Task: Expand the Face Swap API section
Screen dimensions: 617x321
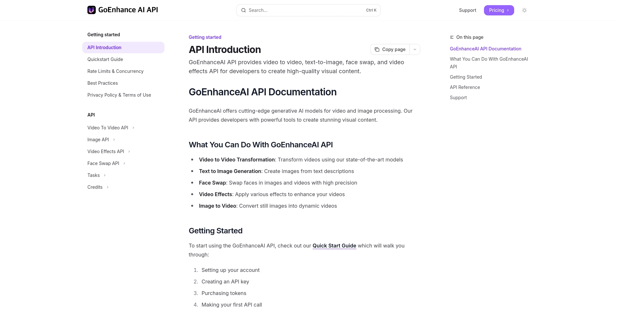Action: click(124, 163)
